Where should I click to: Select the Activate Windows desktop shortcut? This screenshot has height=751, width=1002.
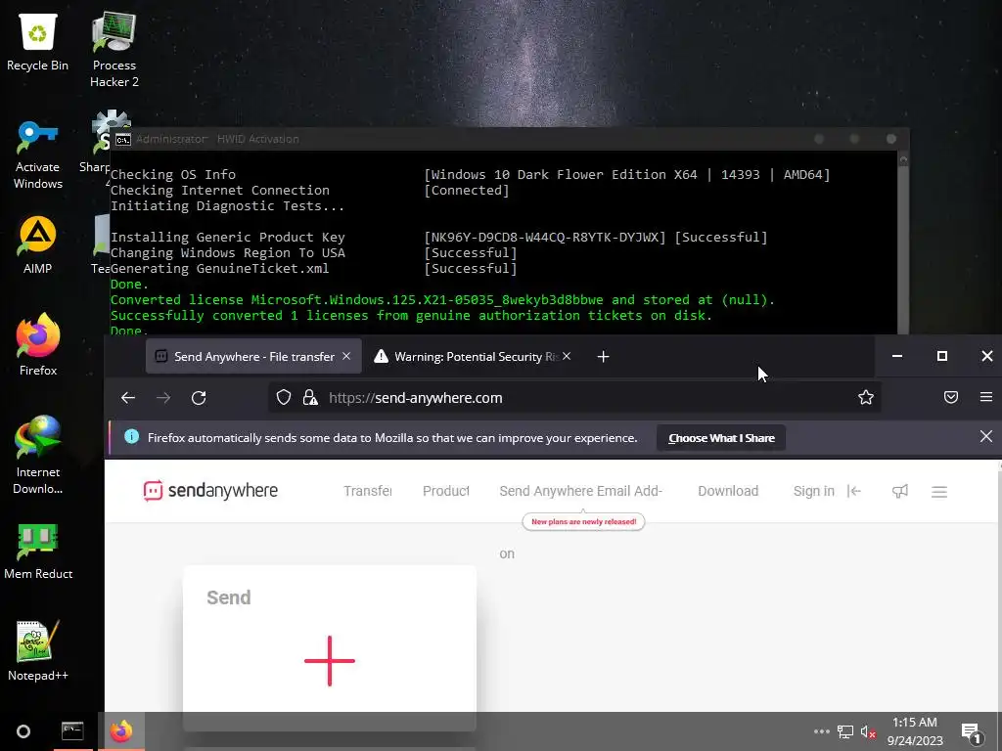(x=38, y=155)
